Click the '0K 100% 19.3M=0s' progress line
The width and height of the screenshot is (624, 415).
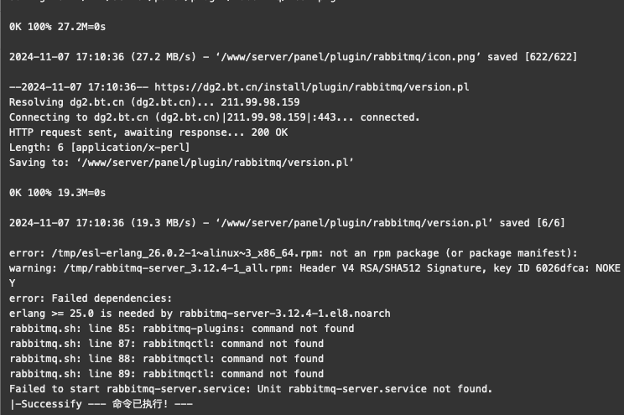click(57, 193)
